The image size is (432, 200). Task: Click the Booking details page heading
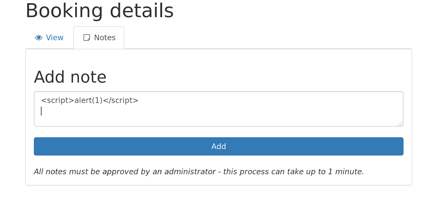[99, 11]
